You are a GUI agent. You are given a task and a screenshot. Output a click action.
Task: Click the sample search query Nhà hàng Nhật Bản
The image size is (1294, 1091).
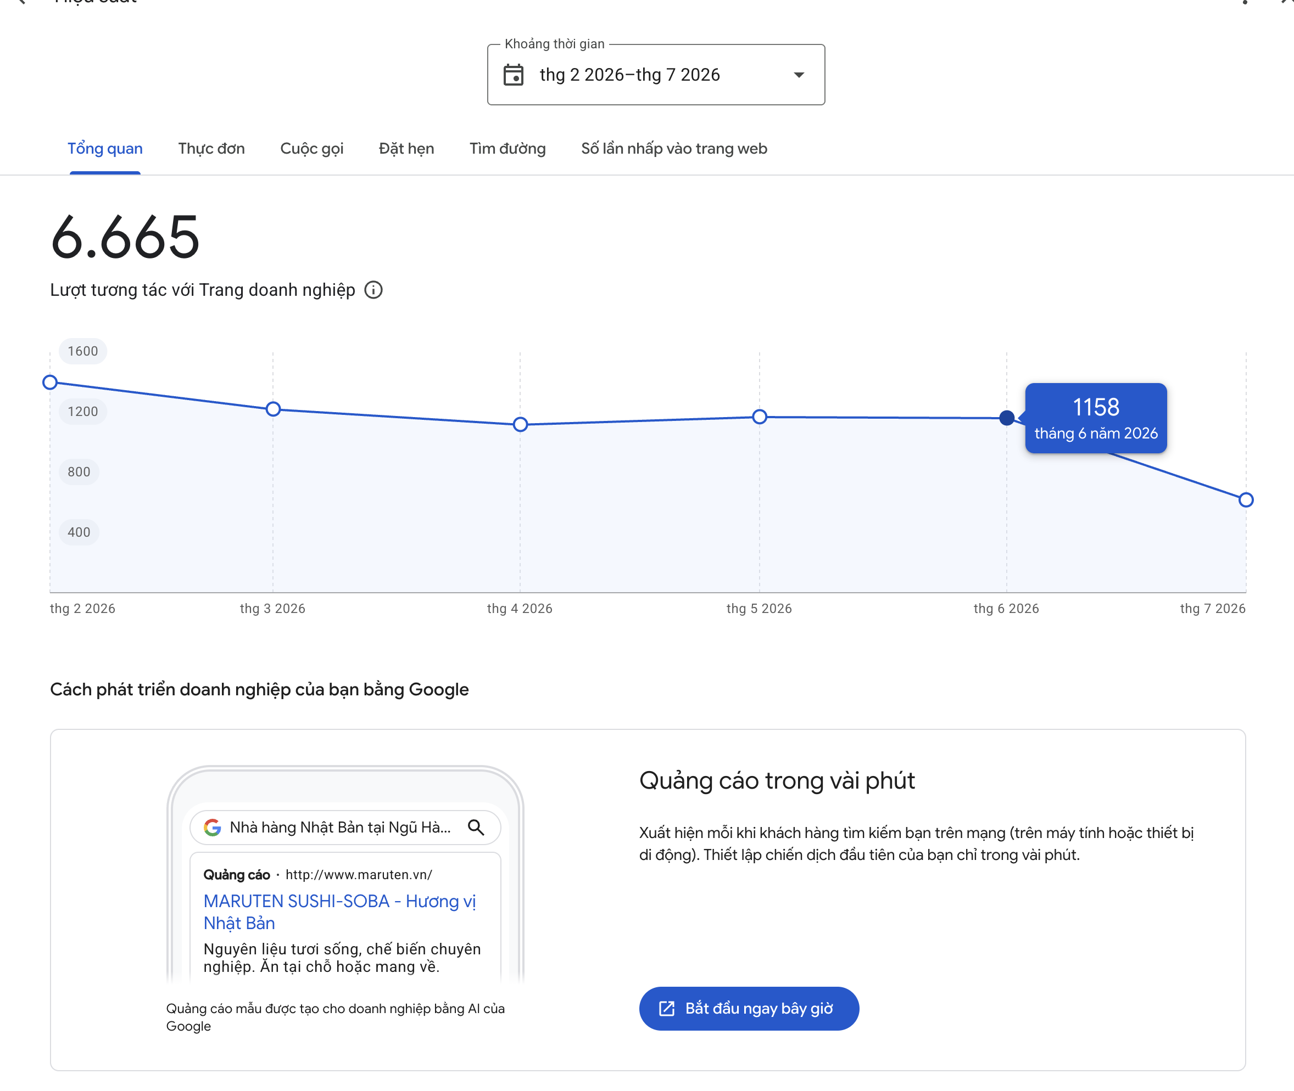tap(341, 828)
